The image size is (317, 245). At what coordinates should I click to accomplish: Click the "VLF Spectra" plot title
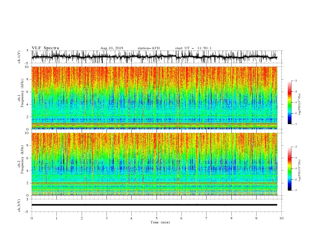click(45, 48)
